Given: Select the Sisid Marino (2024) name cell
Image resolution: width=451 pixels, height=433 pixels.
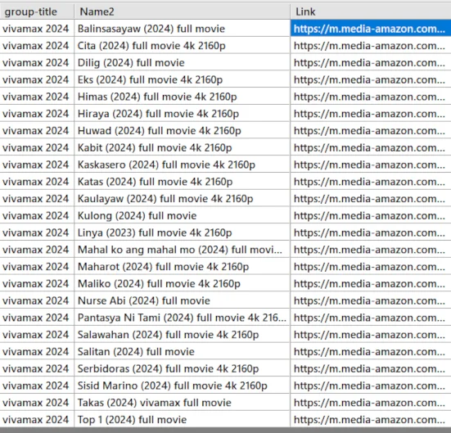Looking at the screenshot, I should pyautogui.click(x=182, y=385).
